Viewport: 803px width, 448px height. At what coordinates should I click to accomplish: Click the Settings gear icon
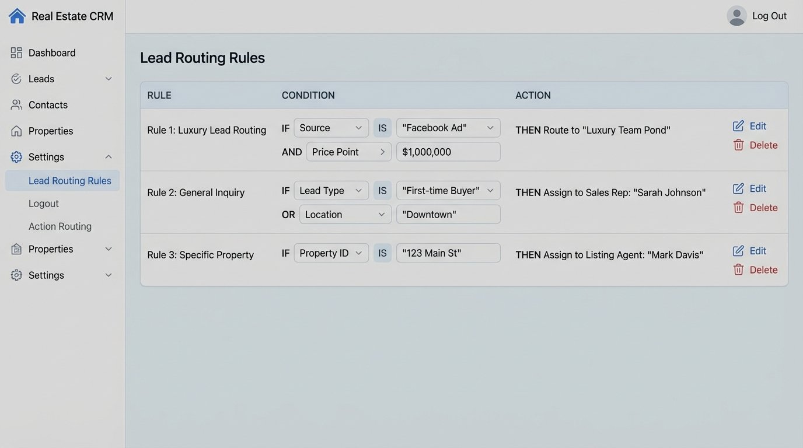(x=16, y=156)
